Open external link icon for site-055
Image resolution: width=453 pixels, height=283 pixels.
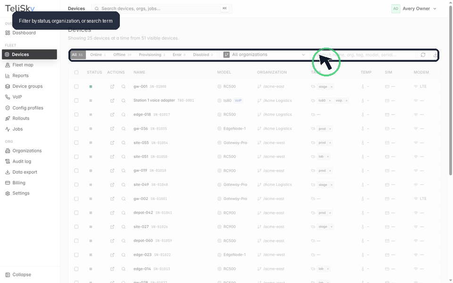112,142
